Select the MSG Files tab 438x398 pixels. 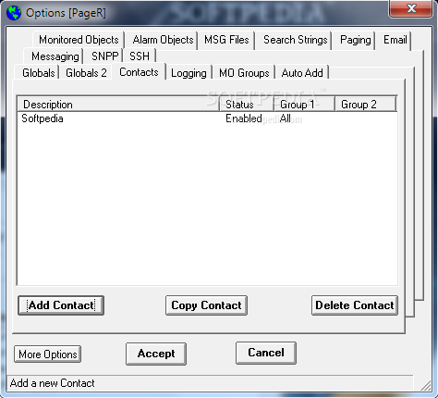pyautogui.click(x=226, y=40)
